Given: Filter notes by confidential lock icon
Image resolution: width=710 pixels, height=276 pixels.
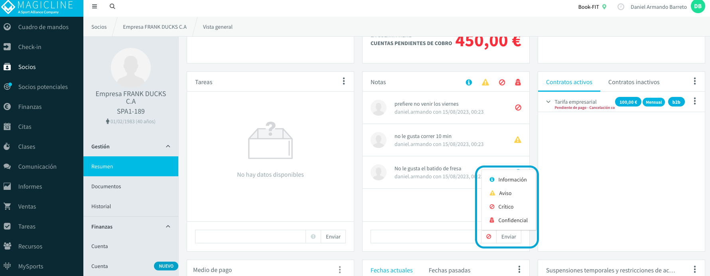Looking at the screenshot, I should pos(518,82).
